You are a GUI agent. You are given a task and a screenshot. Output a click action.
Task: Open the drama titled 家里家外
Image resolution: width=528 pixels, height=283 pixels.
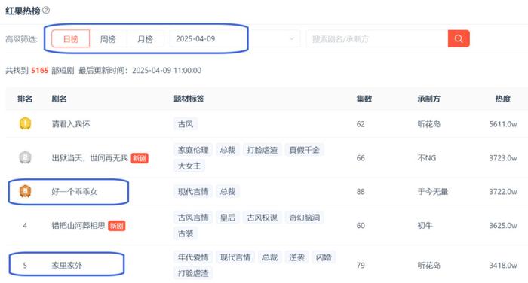[67, 265]
